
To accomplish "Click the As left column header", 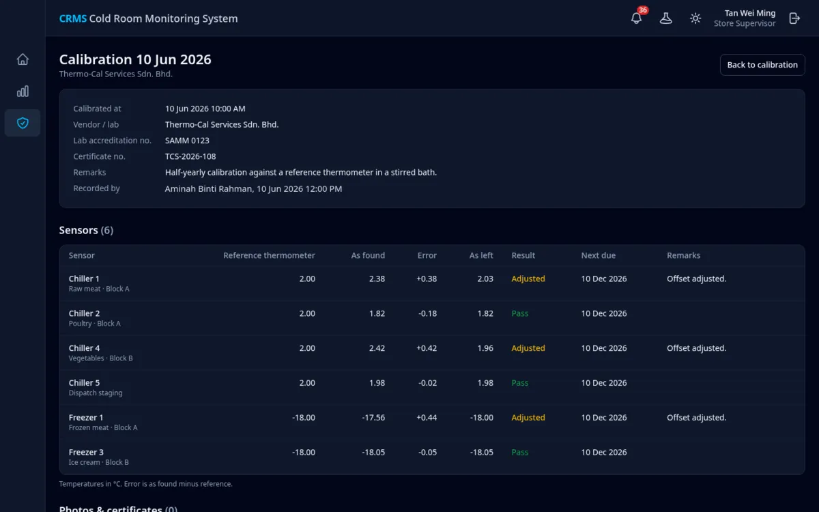I will point(481,255).
